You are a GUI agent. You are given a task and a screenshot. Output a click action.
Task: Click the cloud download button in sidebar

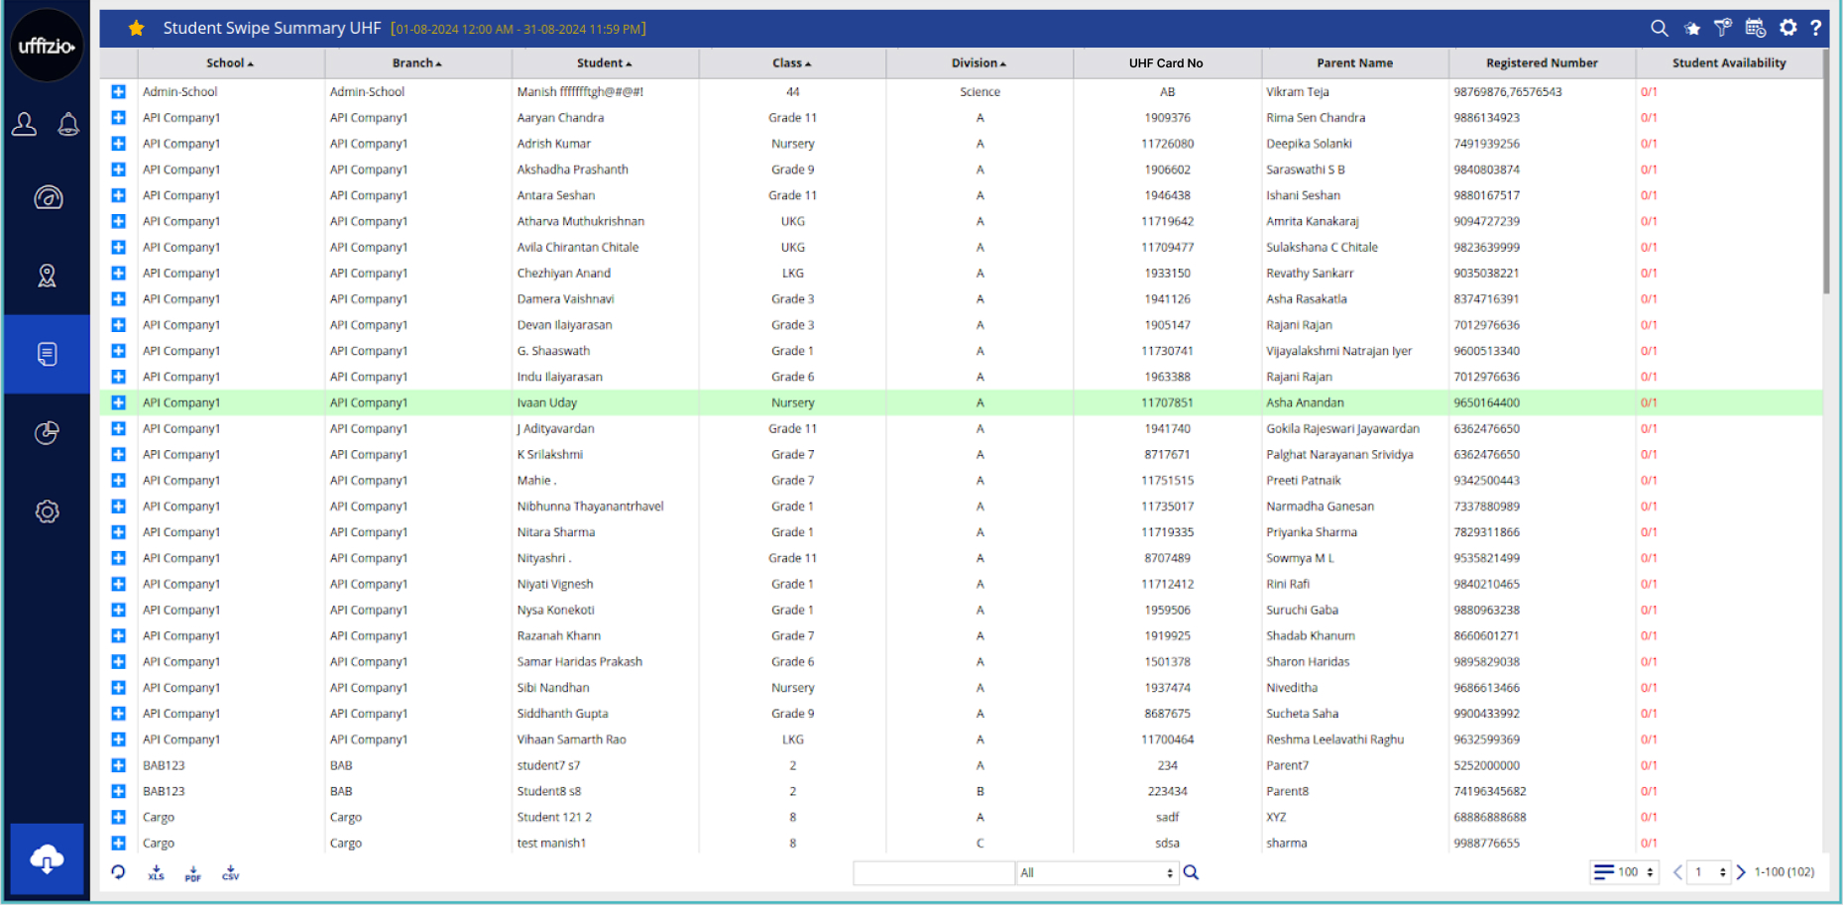(x=47, y=859)
